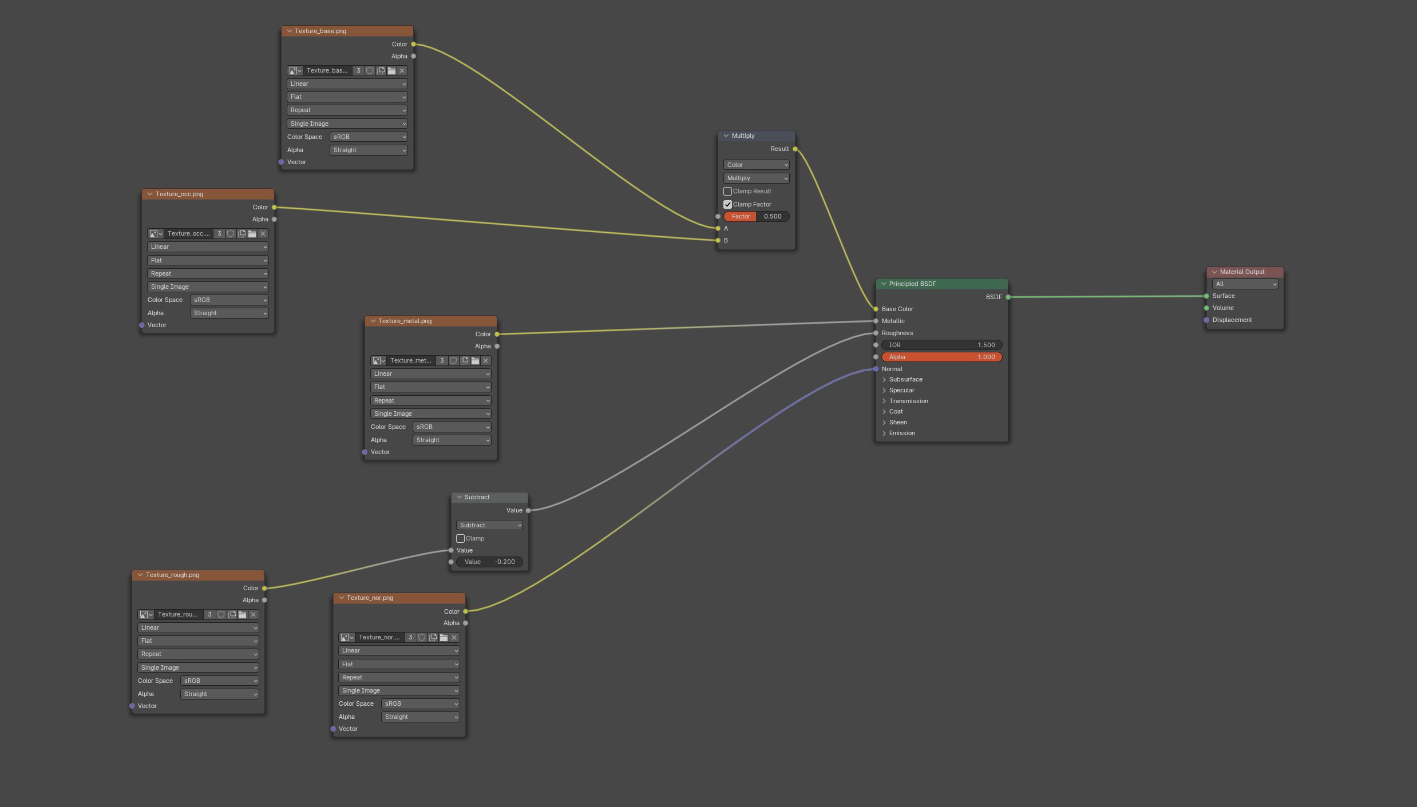Duplicate image icon in Texture_rough node
The image size is (1417, 807).
pos(232,615)
